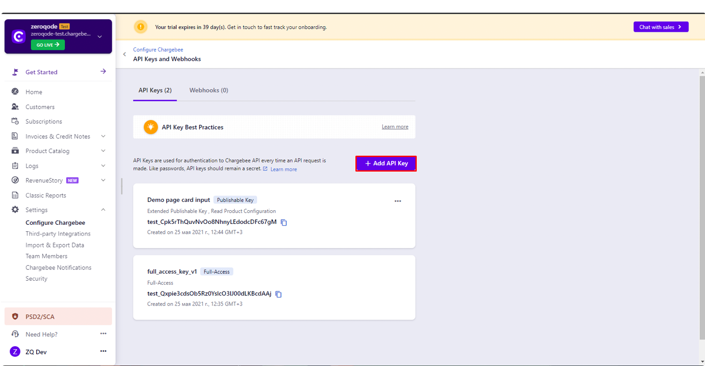
Task: Collapse the Settings submenu
Action: tap(103, 210)
